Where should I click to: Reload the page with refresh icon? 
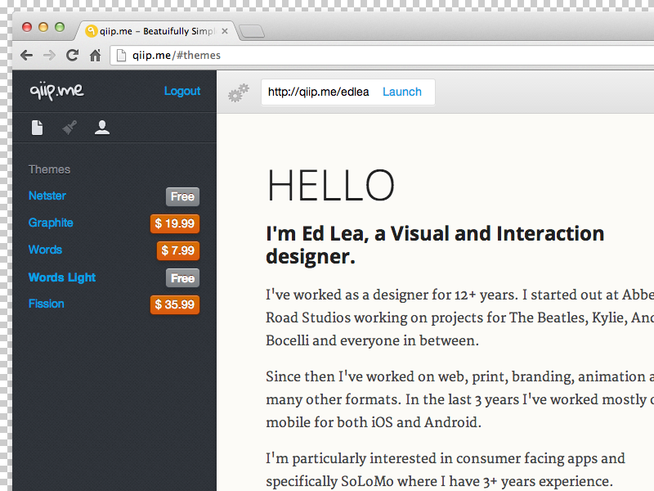pos(73,56)
